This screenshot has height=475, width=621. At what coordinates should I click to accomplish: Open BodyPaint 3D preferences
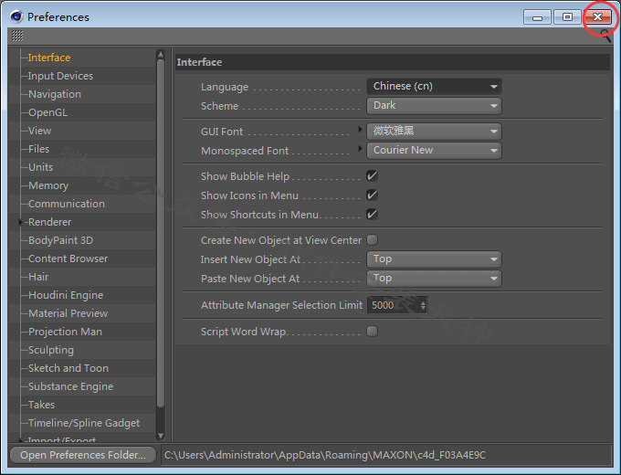tap(60, 240)
